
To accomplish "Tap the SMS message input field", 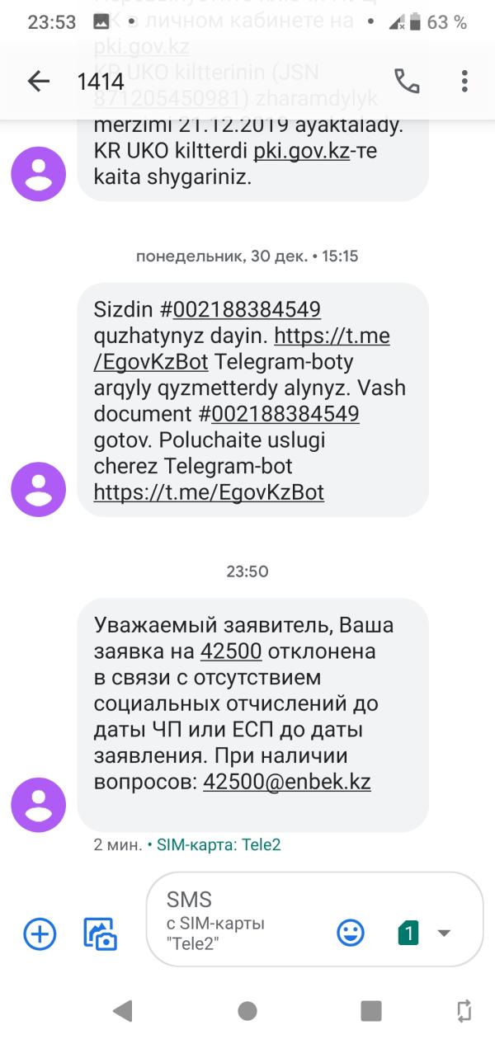I will [x=239, y=919].
